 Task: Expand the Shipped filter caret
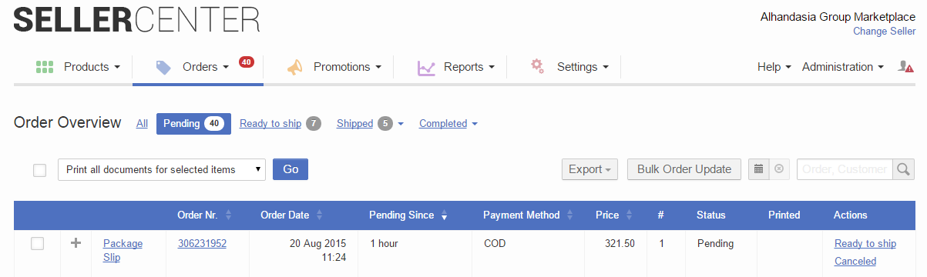401,124
